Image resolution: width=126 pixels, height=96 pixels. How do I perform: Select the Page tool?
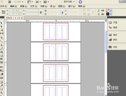point(2,30)
